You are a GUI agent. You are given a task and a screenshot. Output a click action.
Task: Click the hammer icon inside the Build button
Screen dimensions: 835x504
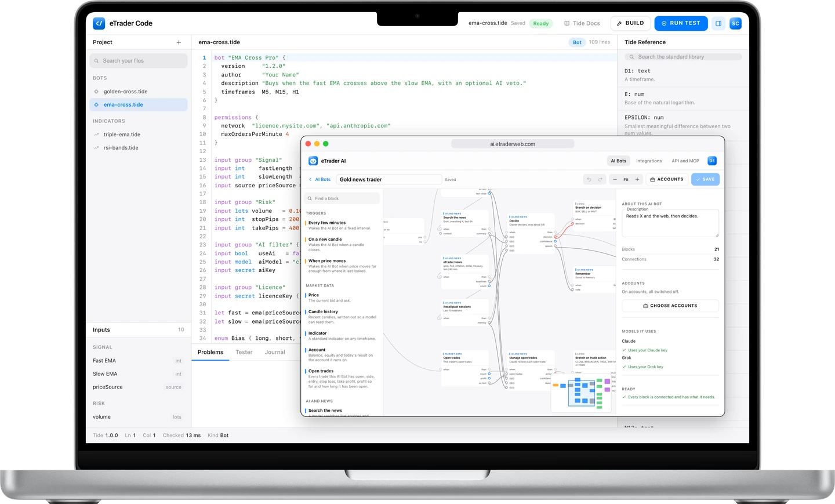click(x=619, y=23)
